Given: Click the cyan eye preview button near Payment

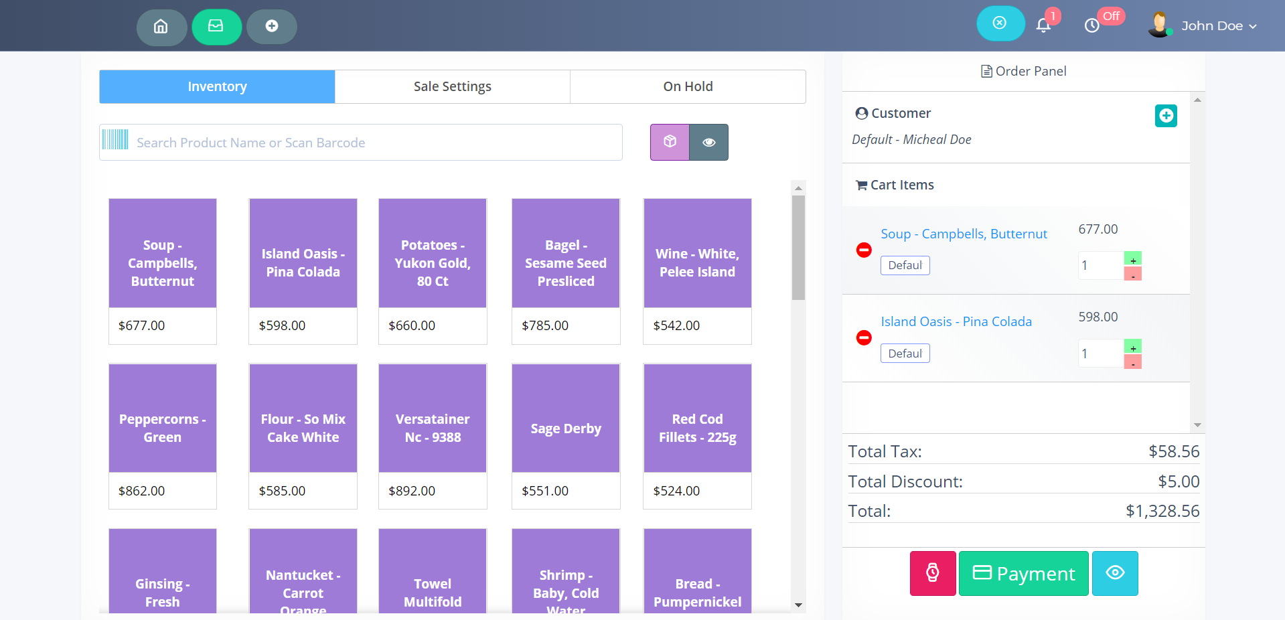Looking at the screenshot, I should tap(1114, 573).
